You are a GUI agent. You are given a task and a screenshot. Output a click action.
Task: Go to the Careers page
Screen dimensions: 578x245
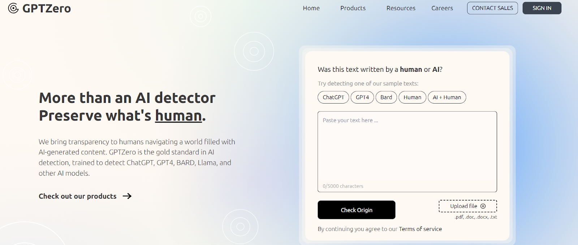point(442,8)
